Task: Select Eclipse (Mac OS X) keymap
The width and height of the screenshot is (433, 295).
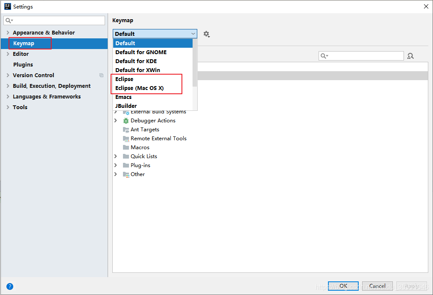Action: pos(153,88)
